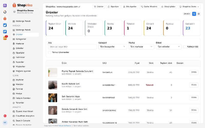This screenshot has height=128, width=205.
Task: Click the Amber Kavanoz Mum Seti product name
Action: [x=75, y=122]
